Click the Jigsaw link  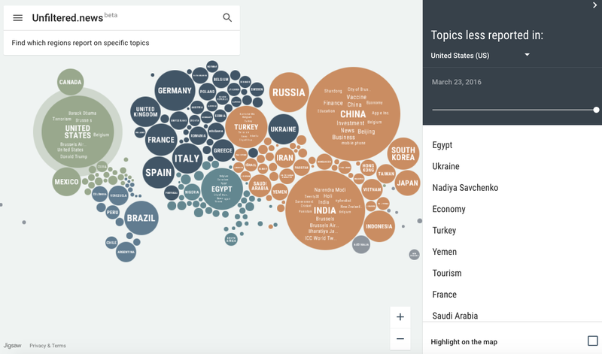click(12, 346)
